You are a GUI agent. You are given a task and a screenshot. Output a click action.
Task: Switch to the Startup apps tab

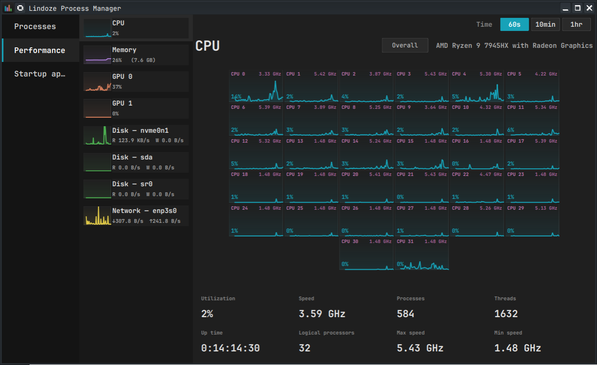[x=41, y=74]
